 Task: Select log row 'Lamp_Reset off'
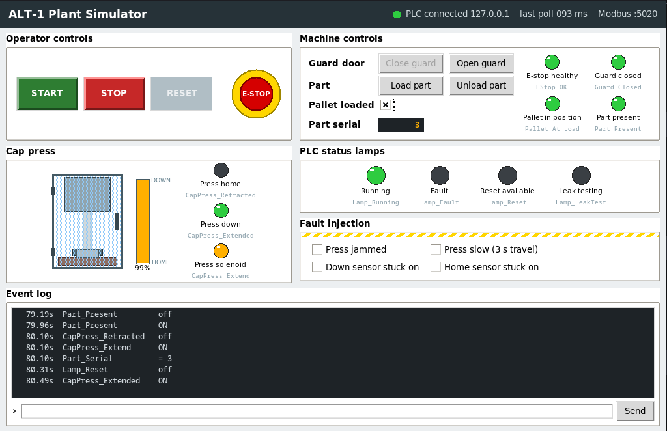click(x=333, y=370)
